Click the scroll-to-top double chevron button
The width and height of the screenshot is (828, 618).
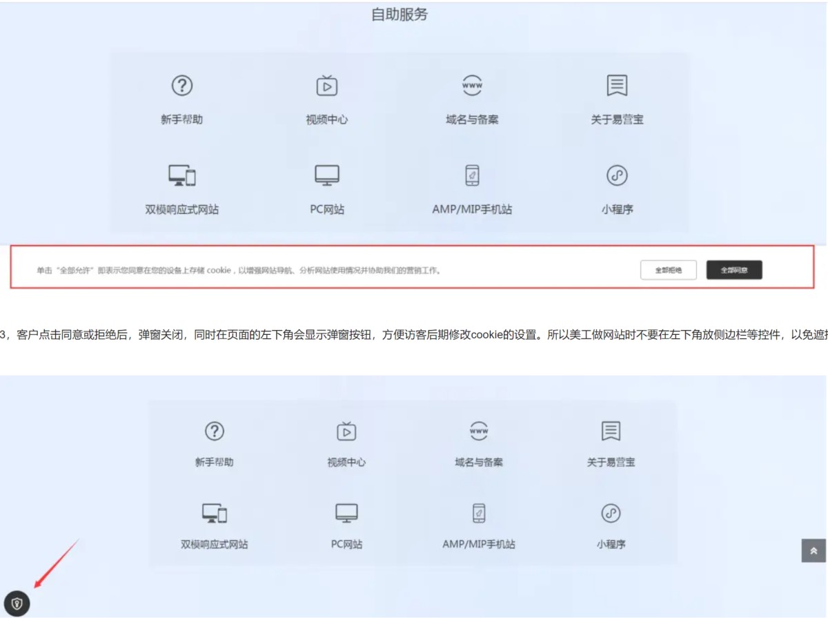[x=814, y=550]
